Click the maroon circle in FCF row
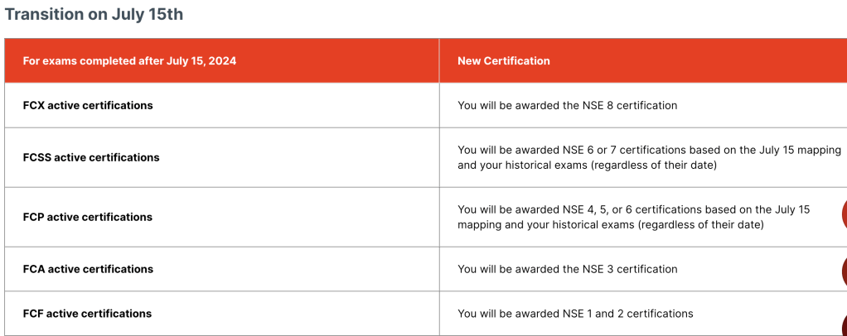 pos(844,324)
